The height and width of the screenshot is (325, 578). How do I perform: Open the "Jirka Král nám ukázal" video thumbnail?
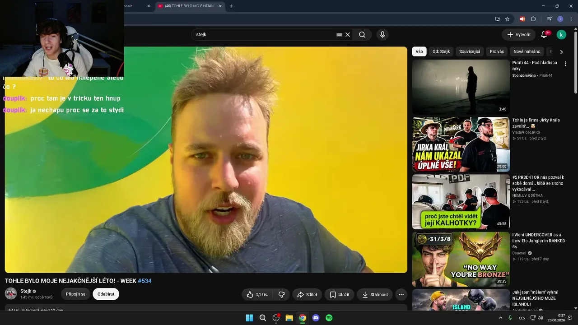coord(461,144)
